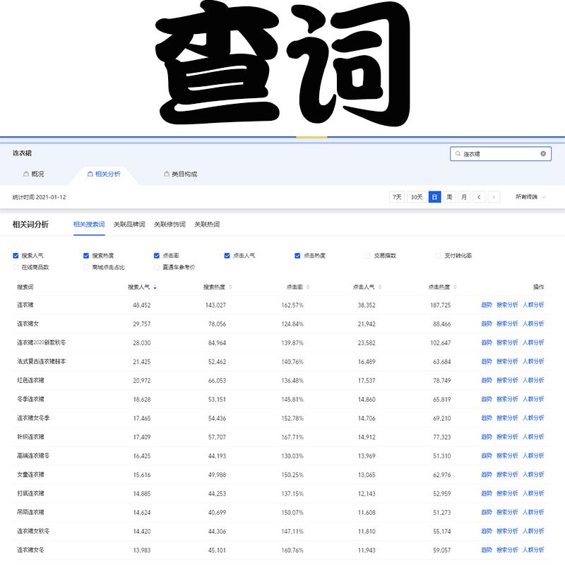Sort by 点击人气 column arrow
The width and height of the screenshot is (565, 565).
[380, 287]
